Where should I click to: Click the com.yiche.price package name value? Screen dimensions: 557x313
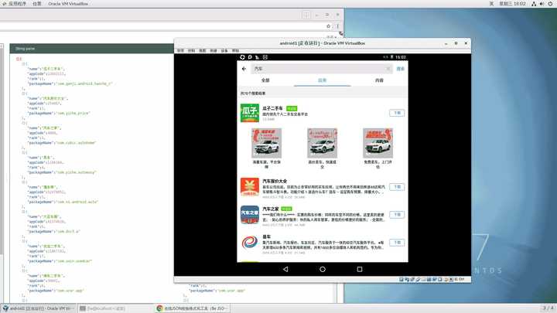click(73, 113)
